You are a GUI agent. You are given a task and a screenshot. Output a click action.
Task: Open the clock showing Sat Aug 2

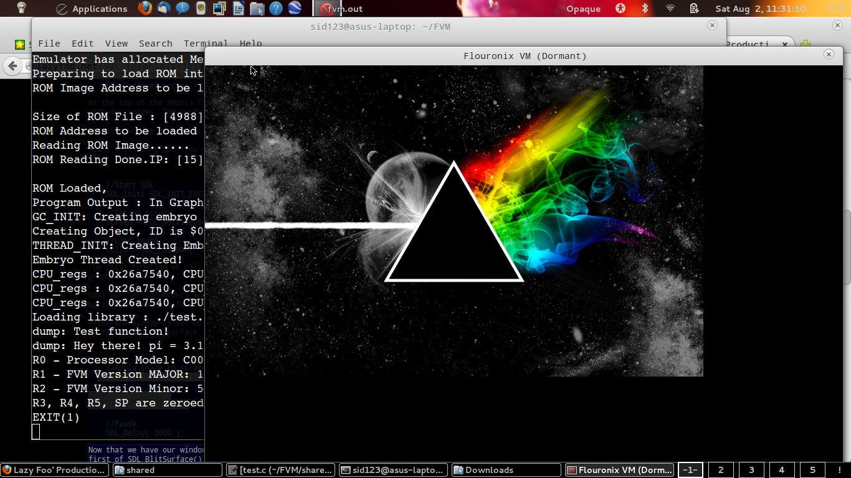coord(761,9)
